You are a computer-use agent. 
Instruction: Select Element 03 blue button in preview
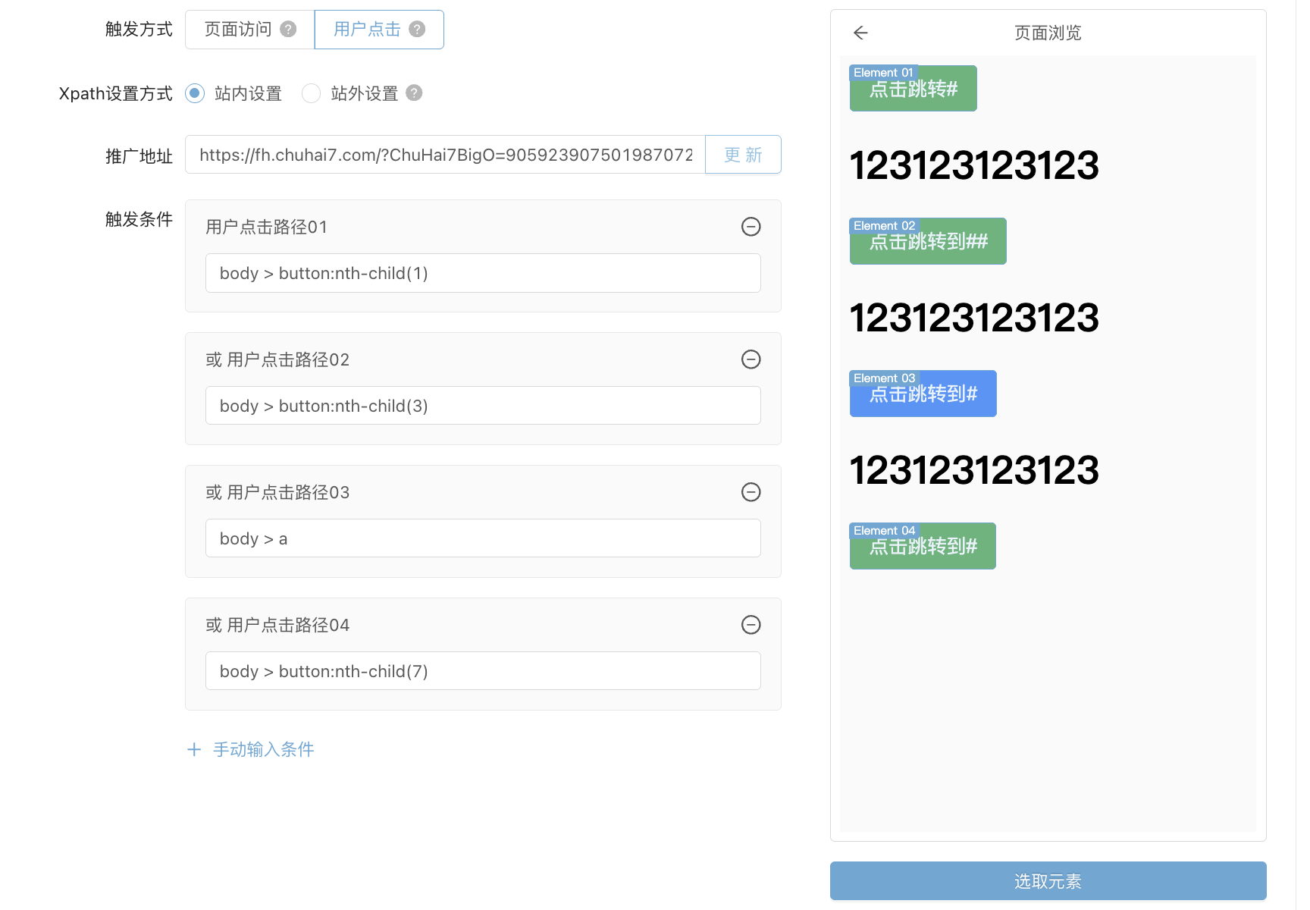click(923, 394)
